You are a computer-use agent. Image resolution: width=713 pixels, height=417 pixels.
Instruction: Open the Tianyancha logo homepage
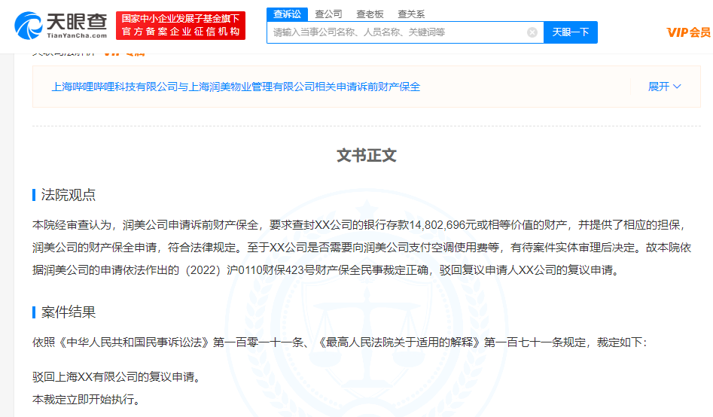click(61, 26)
